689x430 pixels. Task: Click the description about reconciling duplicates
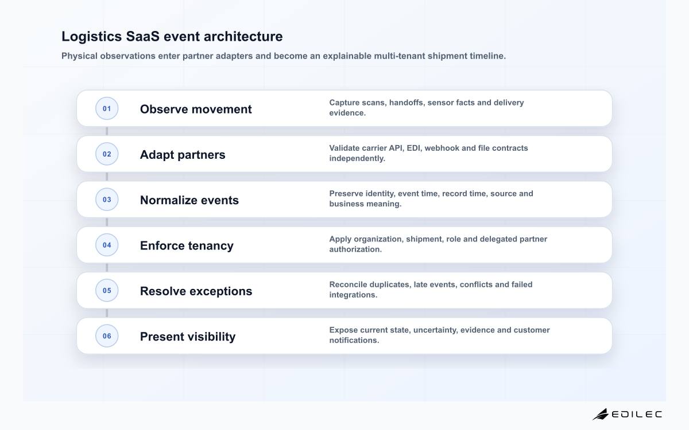click(x=431, y=290)
